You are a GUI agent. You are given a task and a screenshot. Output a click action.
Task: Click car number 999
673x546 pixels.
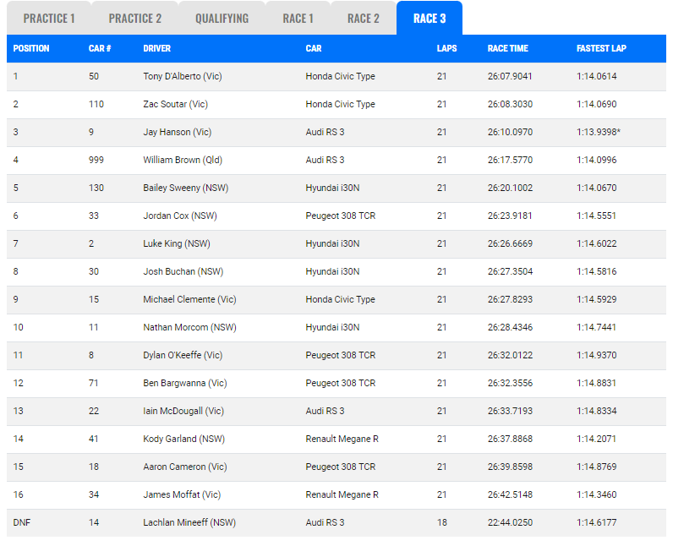(96, 160)
